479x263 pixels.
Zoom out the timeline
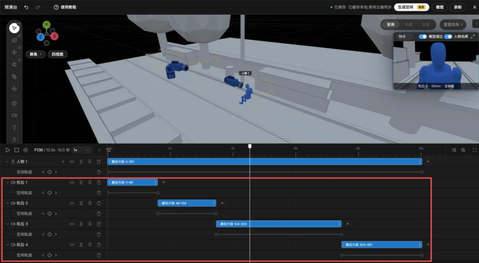point(454,150)
